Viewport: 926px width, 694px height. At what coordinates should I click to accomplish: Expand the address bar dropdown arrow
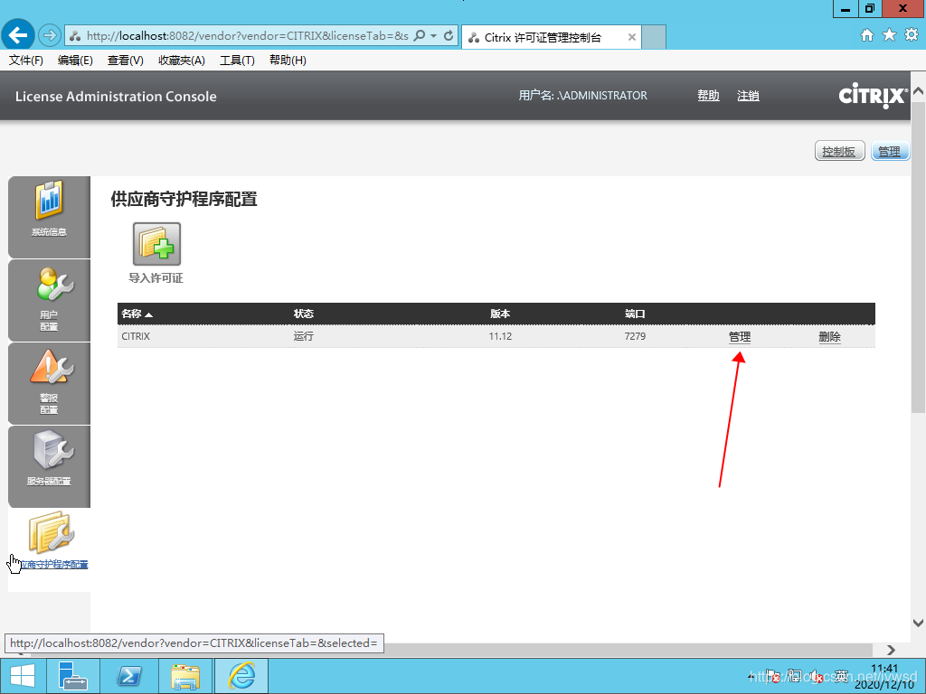(x=434, y=36)
